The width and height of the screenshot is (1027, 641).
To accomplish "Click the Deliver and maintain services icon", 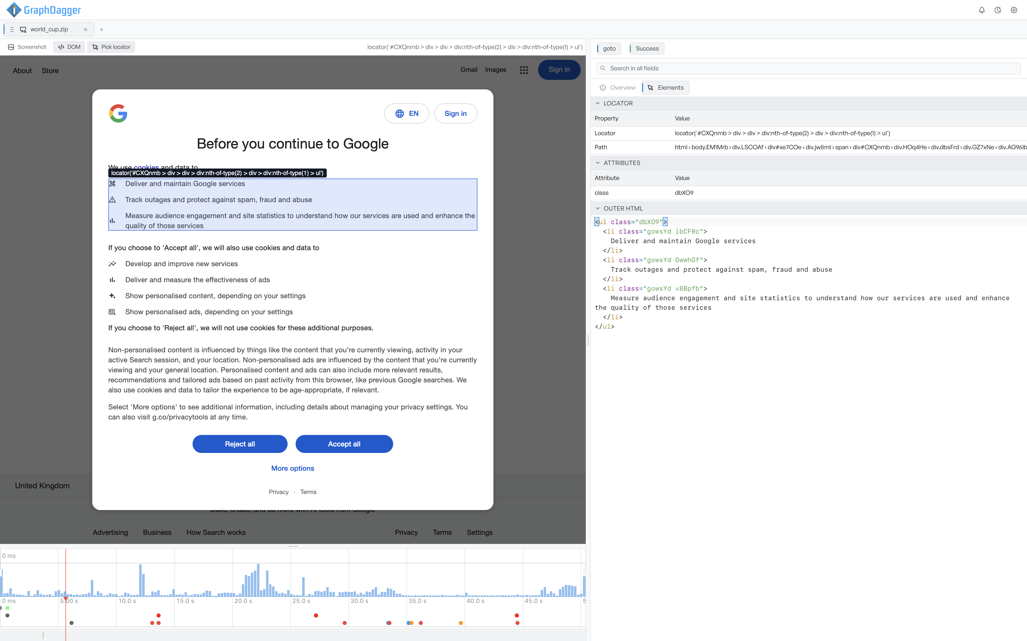I will [113, 184].
